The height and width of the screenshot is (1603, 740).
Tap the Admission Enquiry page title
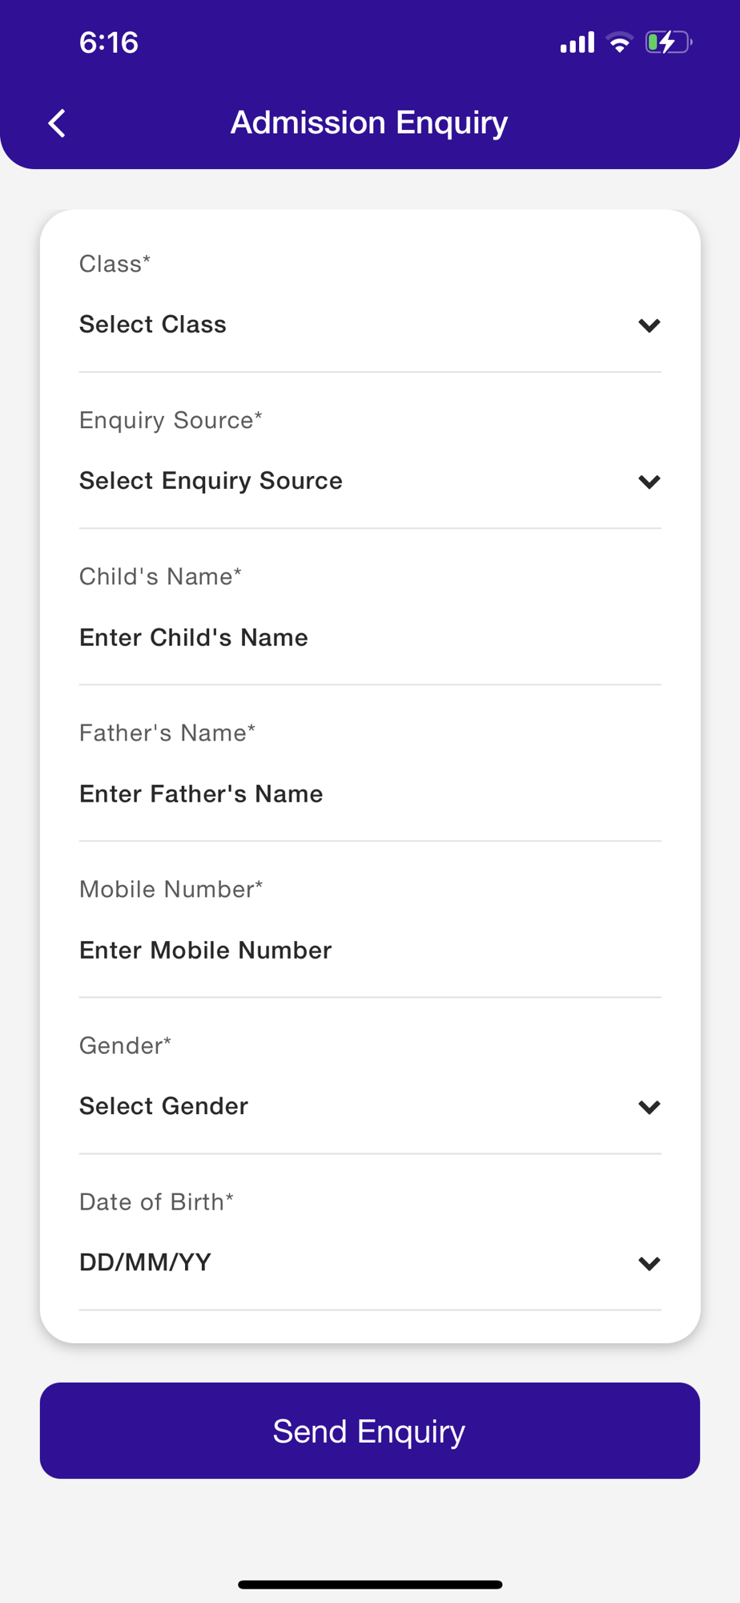pos(369,123)
